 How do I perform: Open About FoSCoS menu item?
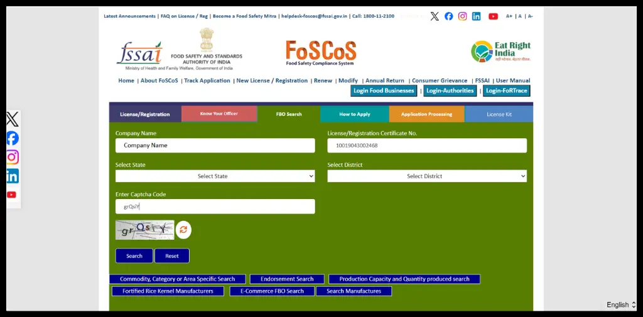159,80
